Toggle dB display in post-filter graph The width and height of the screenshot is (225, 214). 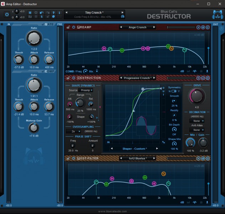tap(182, 202)
